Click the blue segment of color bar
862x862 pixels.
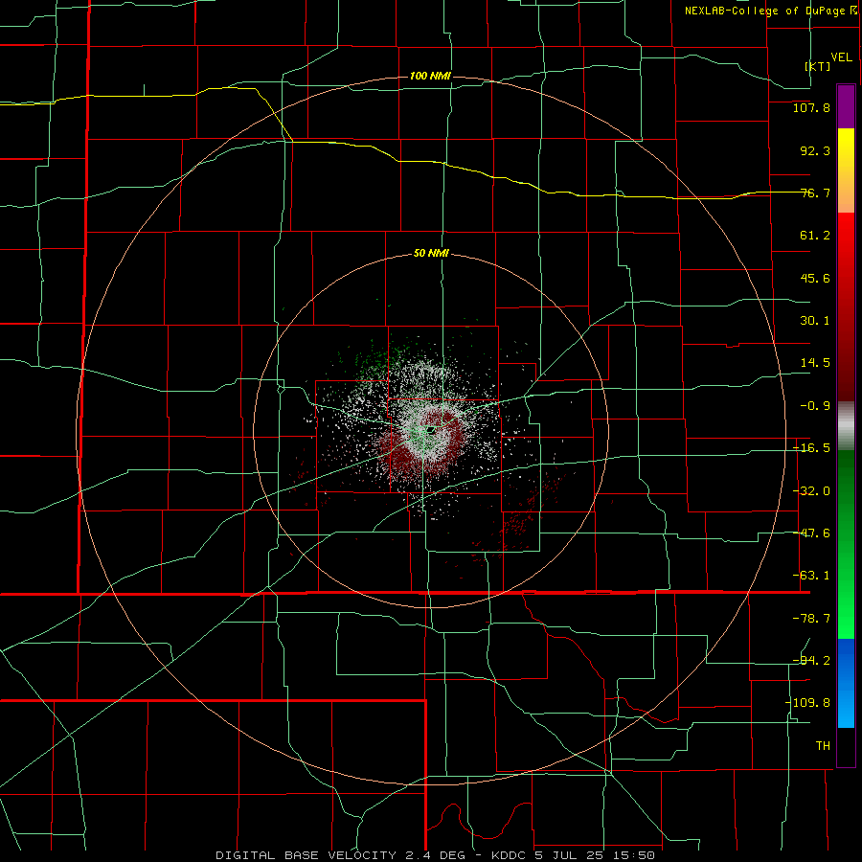click(x=846, y=683)
